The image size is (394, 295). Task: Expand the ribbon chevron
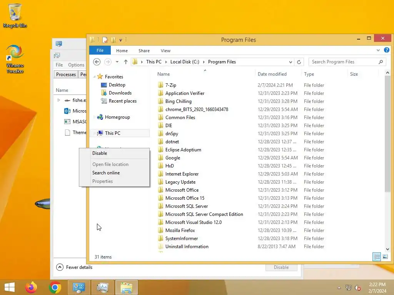(x=378, y=50)
